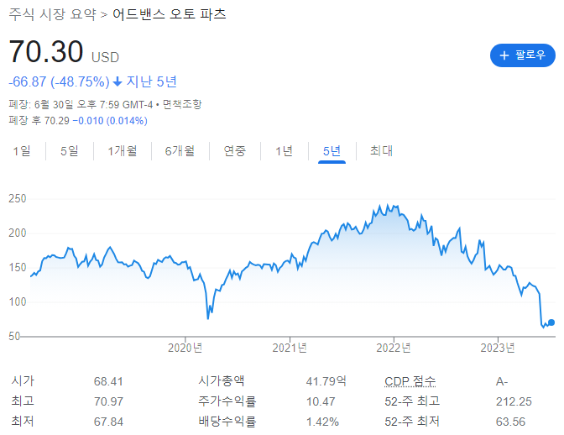Show the 최대 range chart tab
564x435 pixels.
click(x=381, y=151)
